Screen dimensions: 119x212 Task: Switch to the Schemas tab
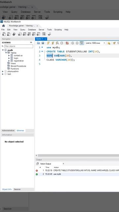20,131
